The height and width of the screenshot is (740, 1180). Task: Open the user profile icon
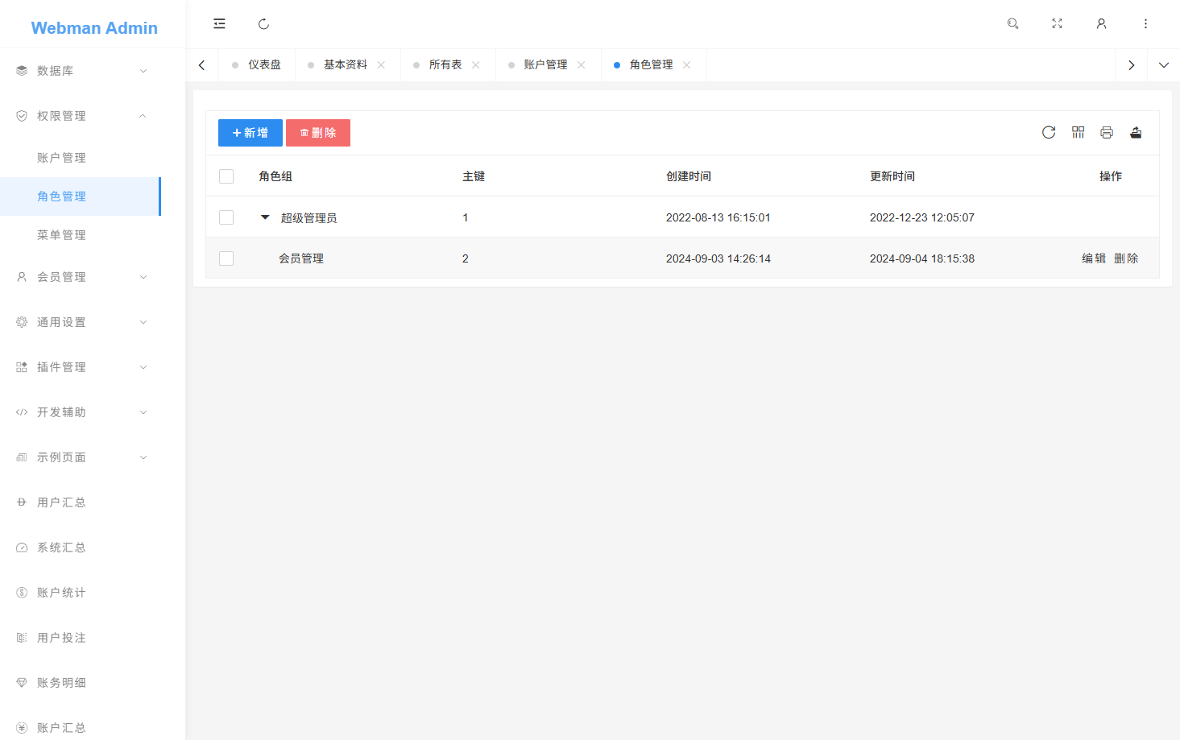pyautogui.click(x=1101, y=23)
